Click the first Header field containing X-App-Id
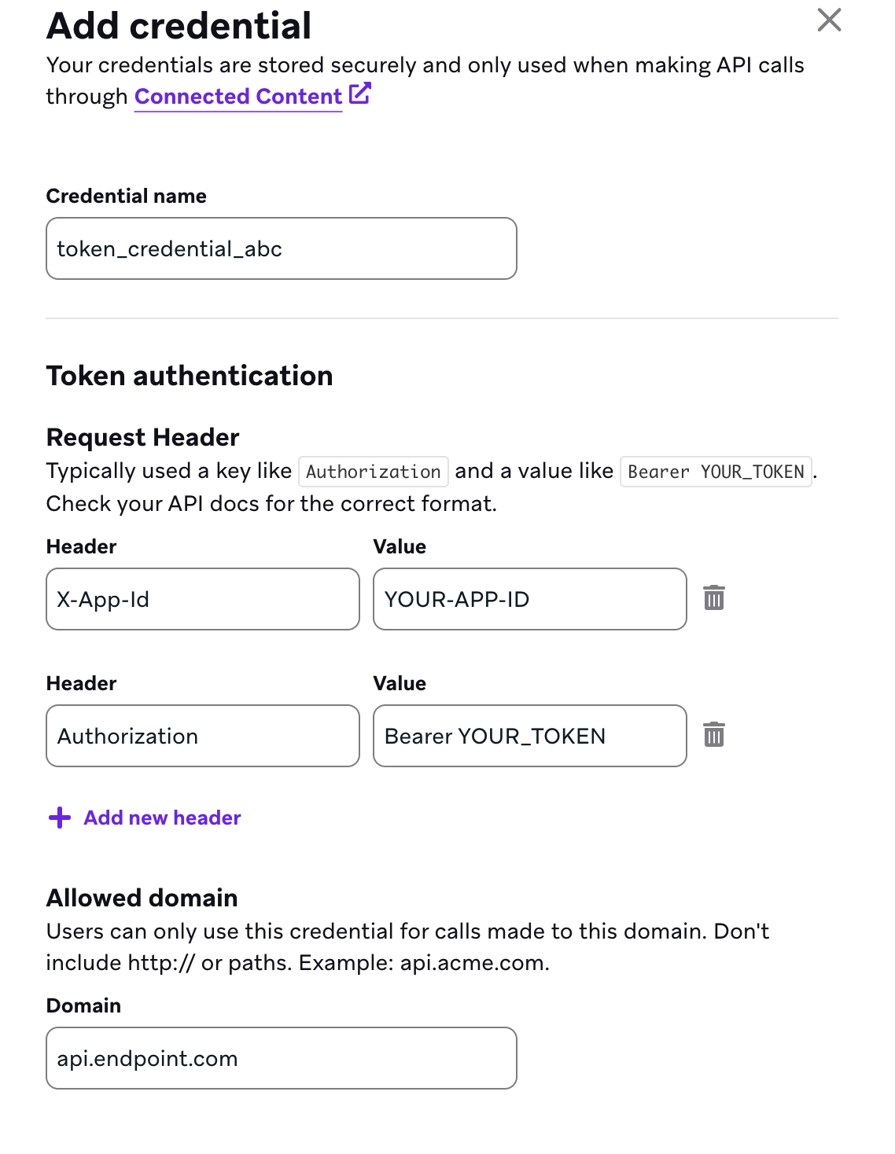 [x=202, y=599]
